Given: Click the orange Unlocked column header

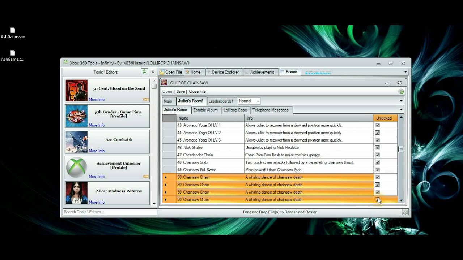Looking at the screenshot, I should pos(385,118).
